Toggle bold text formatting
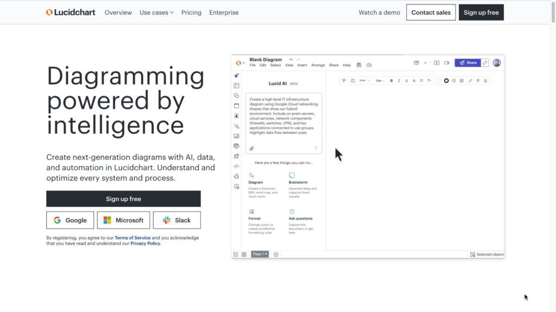The height and width of the screenshot is (312, 556). tap(391, 81)
